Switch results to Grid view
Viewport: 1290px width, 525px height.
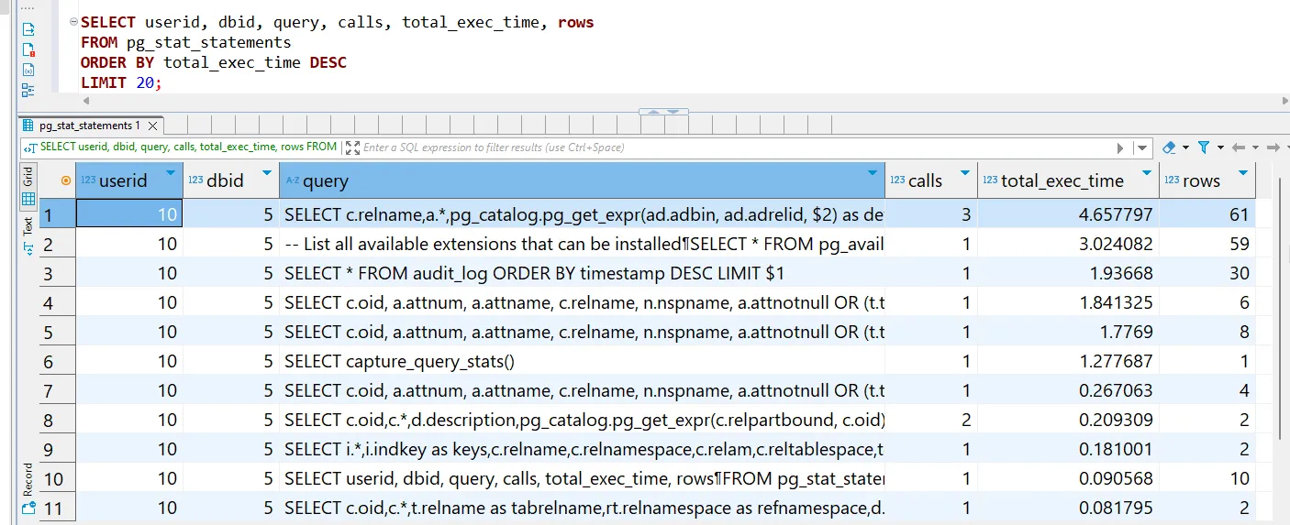pos(28,188)
